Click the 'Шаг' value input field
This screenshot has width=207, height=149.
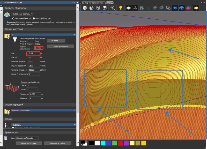[34, 53]
